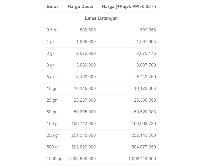Select the 0.5 gr weight cell

coord(52,30)
